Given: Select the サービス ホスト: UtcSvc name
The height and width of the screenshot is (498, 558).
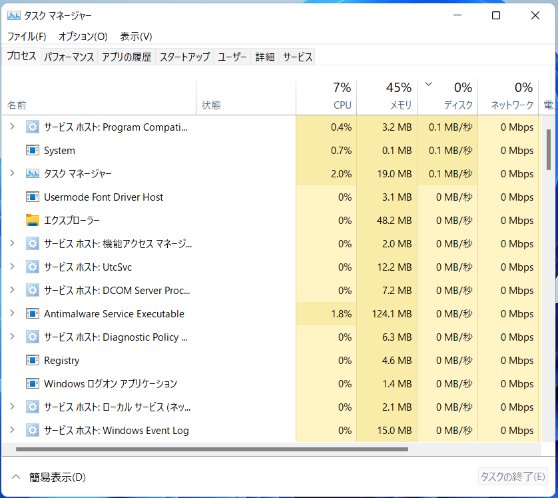Looking at the screenshot, I should pyautogui.click(x=87, y=267).
